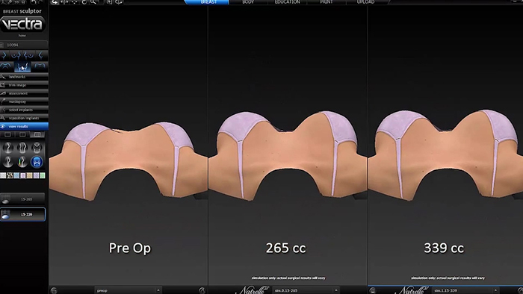The height and width of the screenshot is (294, 523).
Task: Open the sim.0.15-265 dropdown in middle pane
Action: coord(306,290)
